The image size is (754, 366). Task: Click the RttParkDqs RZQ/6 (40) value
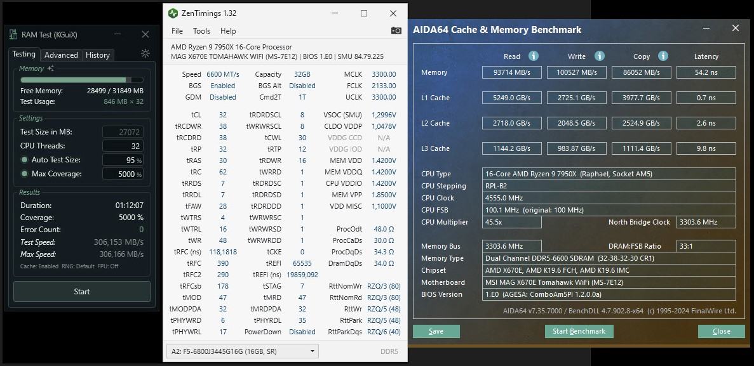click(384, 332)
